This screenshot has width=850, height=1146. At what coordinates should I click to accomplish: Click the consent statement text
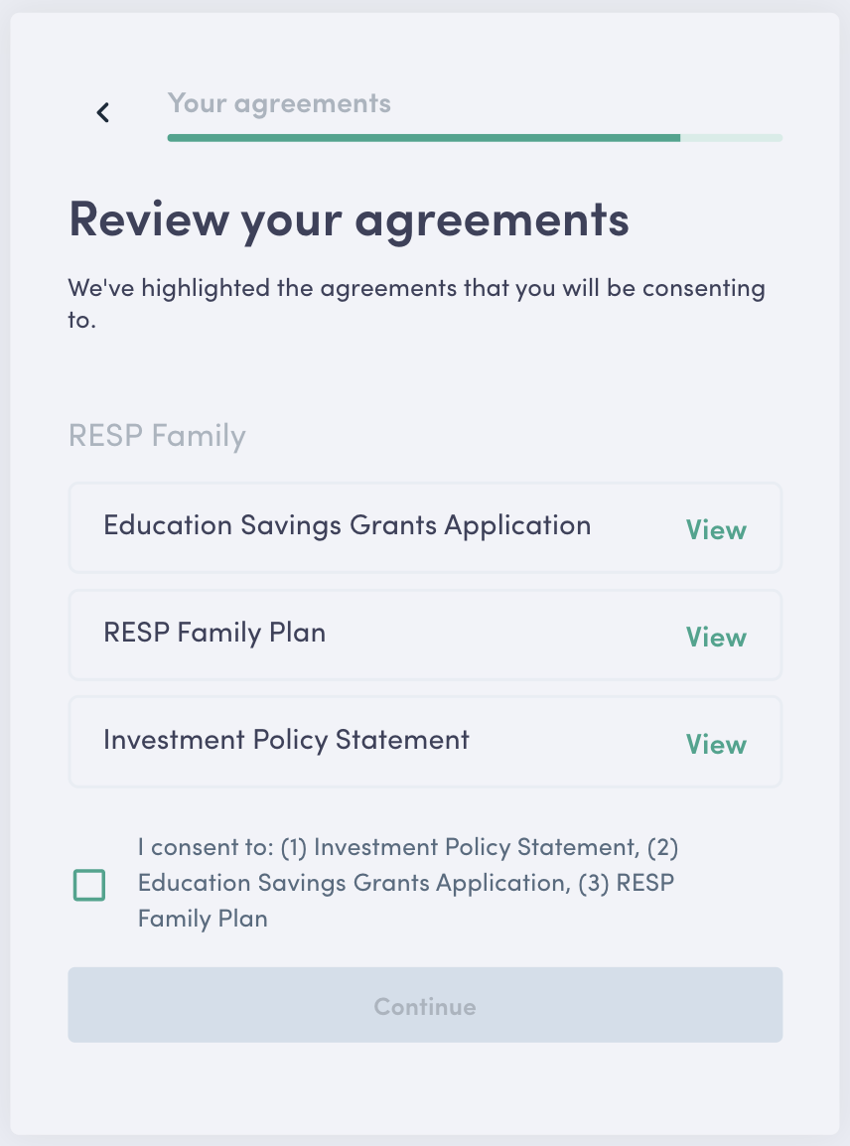point(407,883)
